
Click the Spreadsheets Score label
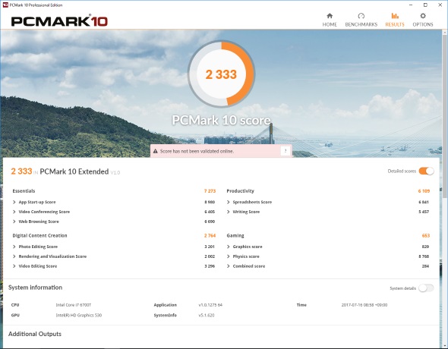[252, 202]
